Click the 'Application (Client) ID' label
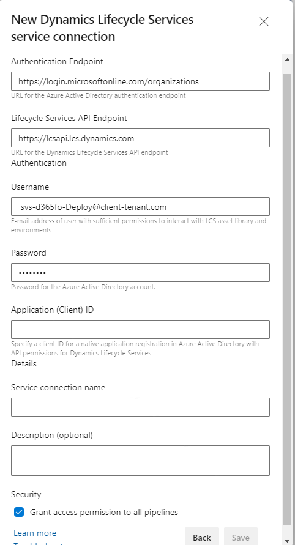The height and width of the screenshot is (545, 295). point(53,310)
